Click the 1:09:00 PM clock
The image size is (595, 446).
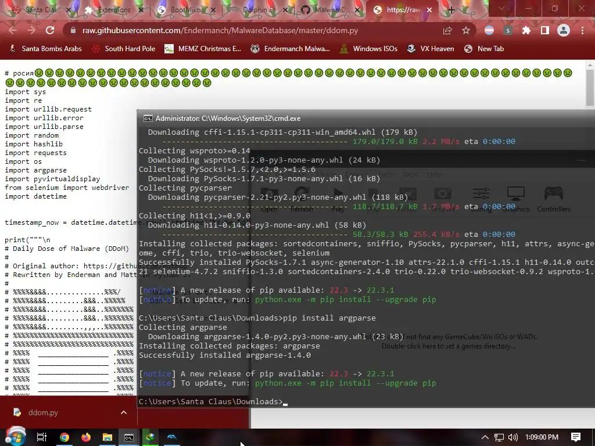coord(542,437)
